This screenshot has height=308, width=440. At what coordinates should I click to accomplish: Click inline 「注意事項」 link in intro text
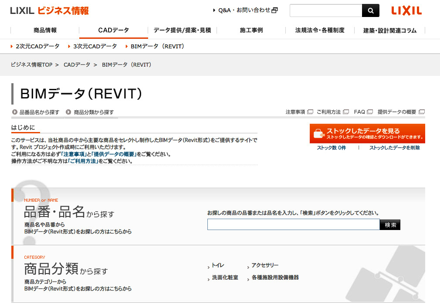[74, 154]
